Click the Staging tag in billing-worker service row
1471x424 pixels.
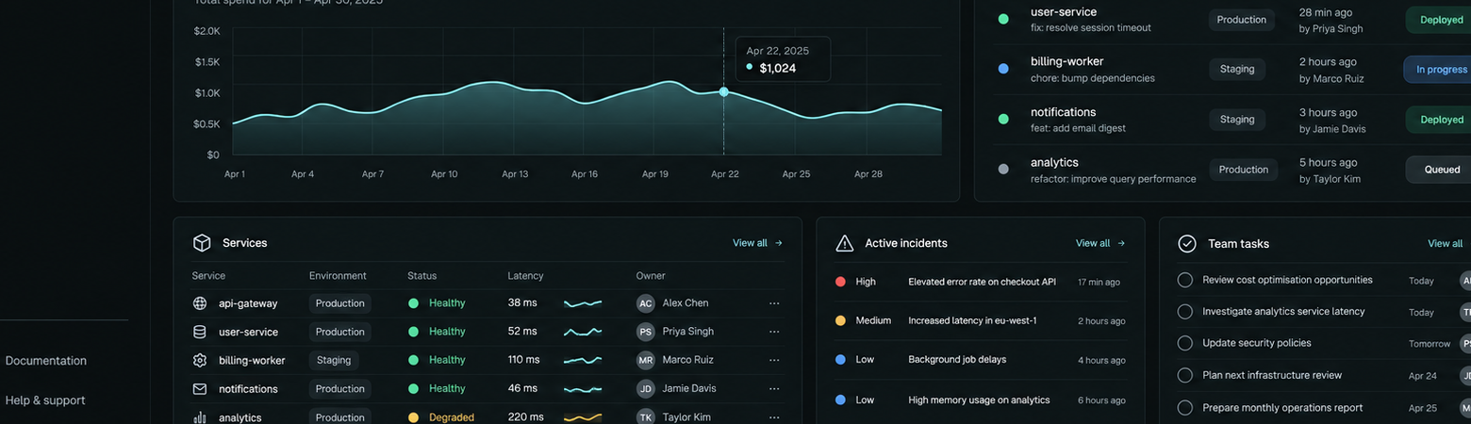[334, 360]
